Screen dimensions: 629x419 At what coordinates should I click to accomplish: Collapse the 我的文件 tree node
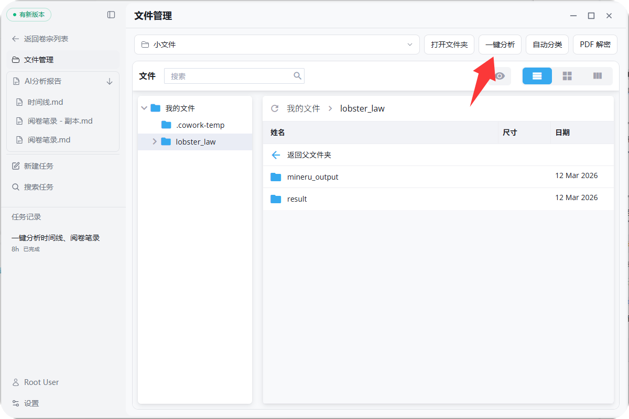(144, 108)
